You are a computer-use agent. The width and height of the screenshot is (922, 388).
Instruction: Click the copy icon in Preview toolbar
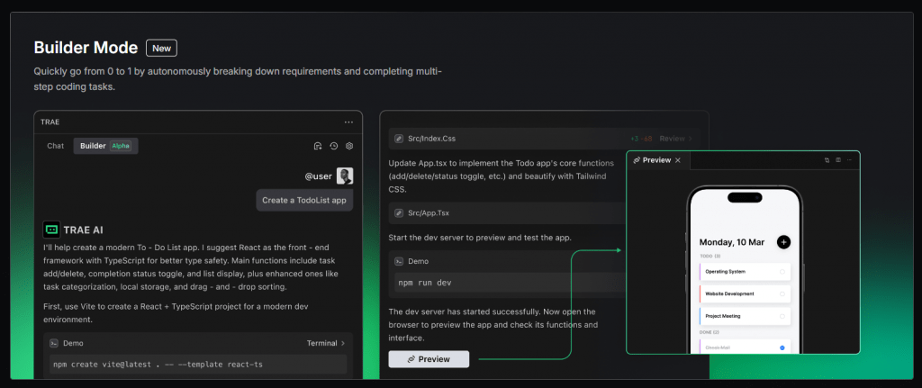click(827, 160)
